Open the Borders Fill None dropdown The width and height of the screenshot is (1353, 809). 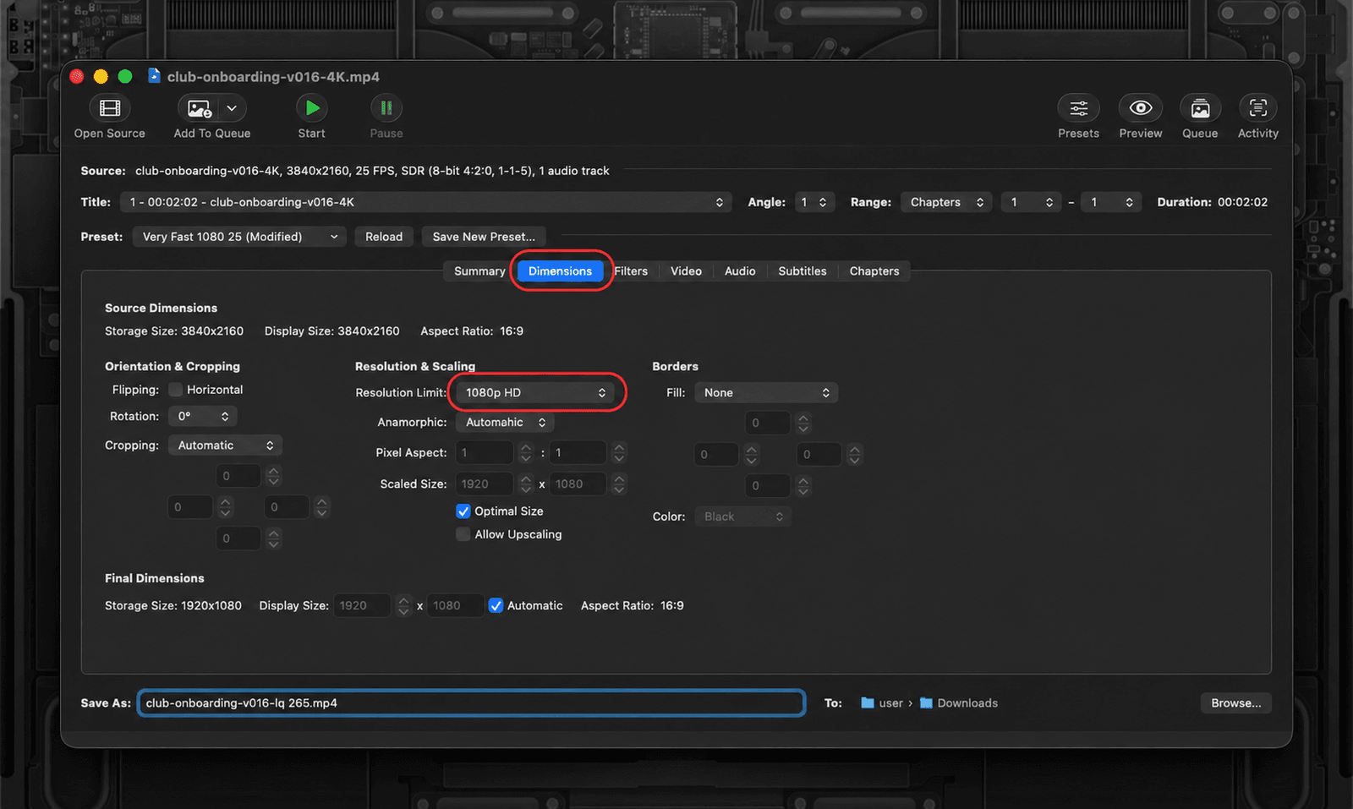(766, 392)
